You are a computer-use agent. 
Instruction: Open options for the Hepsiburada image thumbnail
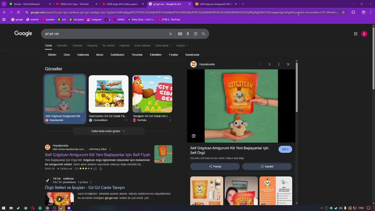coord(83,120)
